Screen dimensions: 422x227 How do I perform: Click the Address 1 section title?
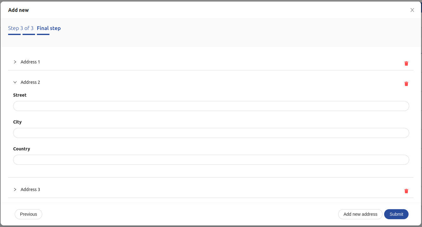[x=30, y=62]
